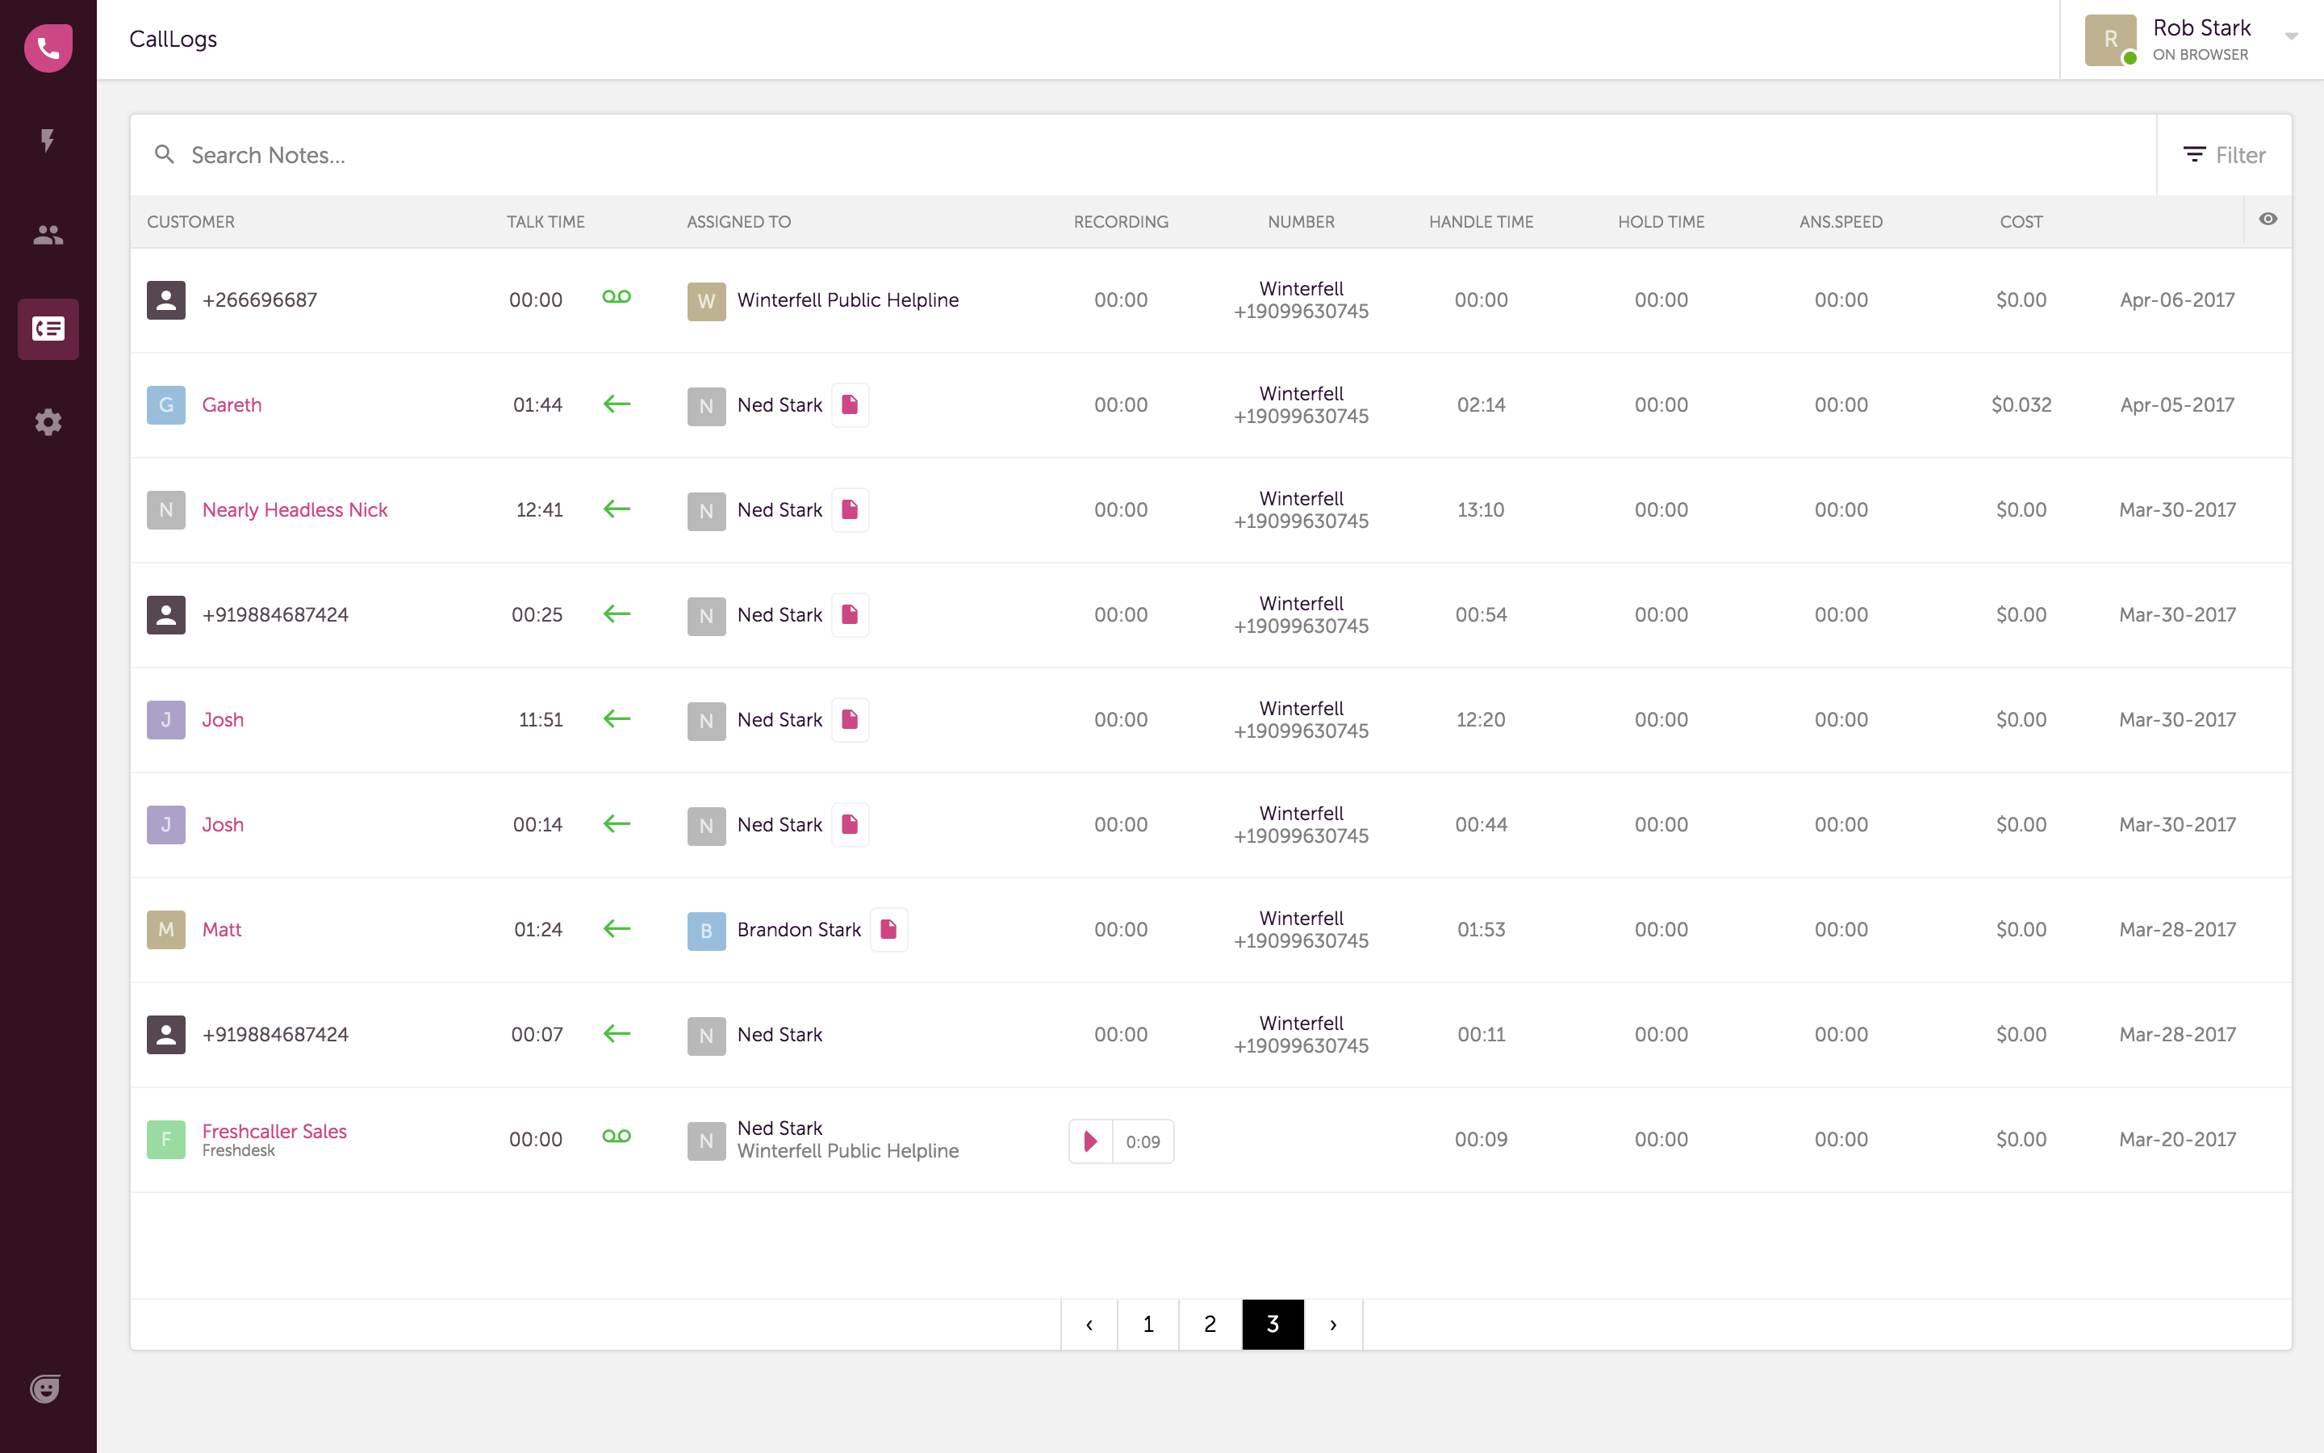The width and height of the screenshot is (2324, 1453).
Task: Open the contacts people icon in sidebar
Action: 48,234
